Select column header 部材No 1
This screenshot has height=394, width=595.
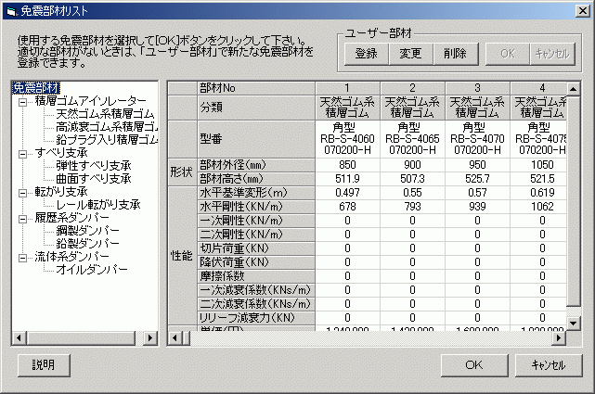pos(347,88)
